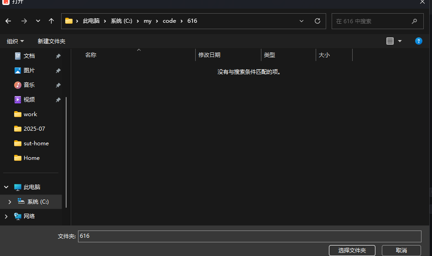Open the Home folder in sidebar
This screenshot has height=256, width=432.
pyautogui.click(x=31, y=158)
